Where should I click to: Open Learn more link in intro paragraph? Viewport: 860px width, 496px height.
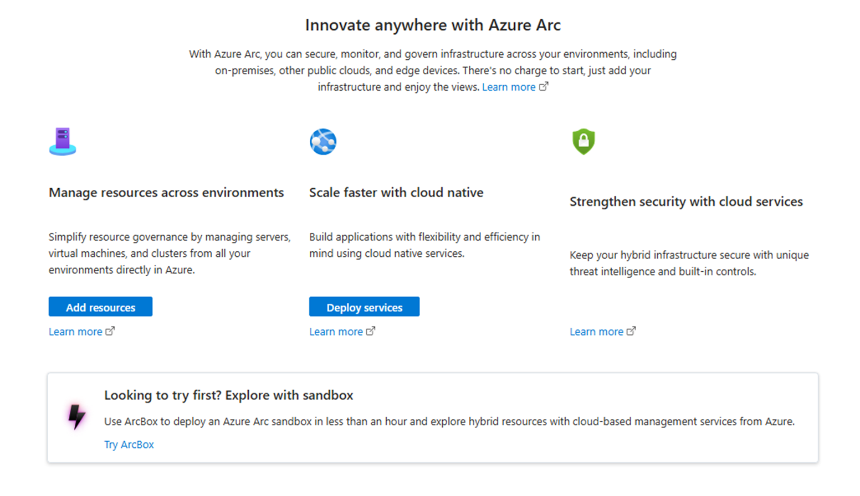point(515,87)
